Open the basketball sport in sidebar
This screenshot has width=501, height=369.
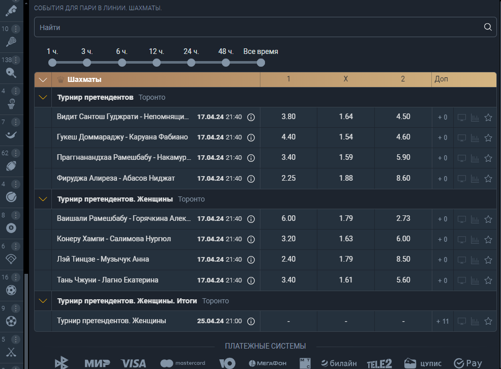click(x=11, y=104)
